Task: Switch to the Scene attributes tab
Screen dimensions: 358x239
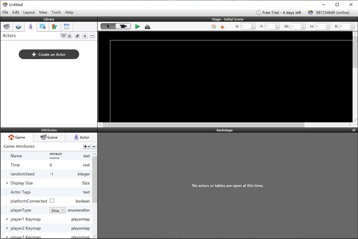Action: pos(48,137)
